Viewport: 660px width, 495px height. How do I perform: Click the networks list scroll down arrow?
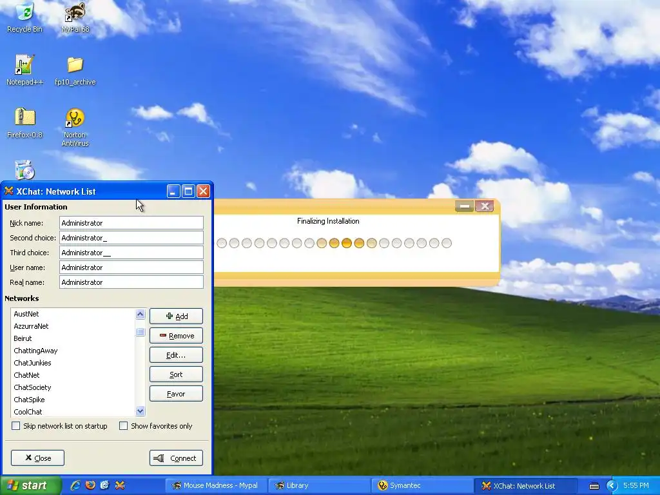[x=140, y=411]
